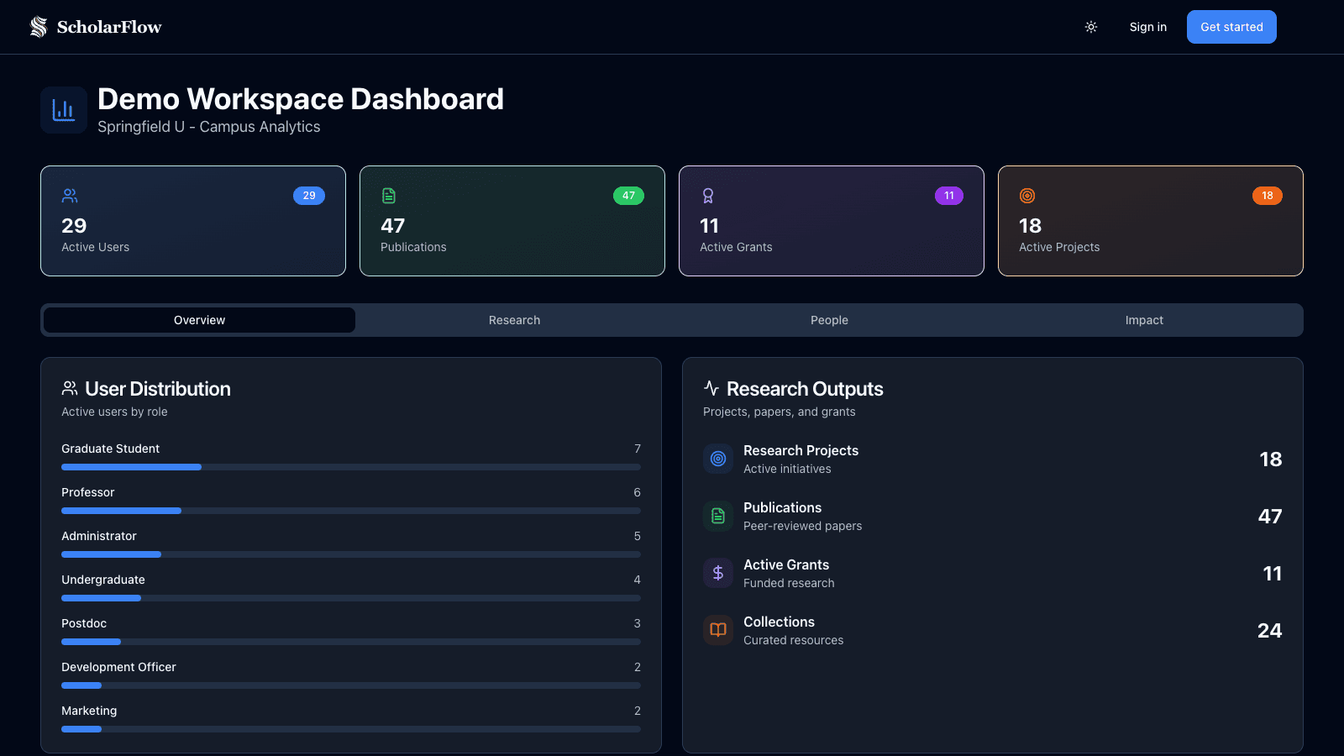Viewport: 1344px width, 756px height.
Task: Click the Postdoc role label
Action: coord(84,623)
